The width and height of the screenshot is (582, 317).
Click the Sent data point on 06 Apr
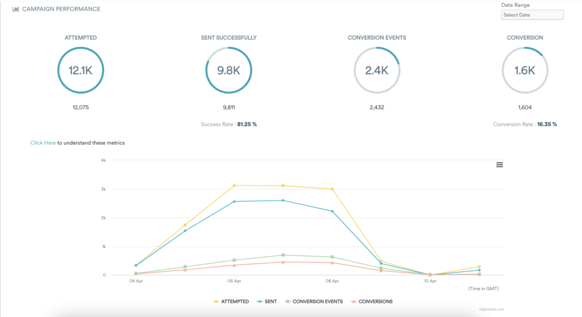click(x=234, y=202)
